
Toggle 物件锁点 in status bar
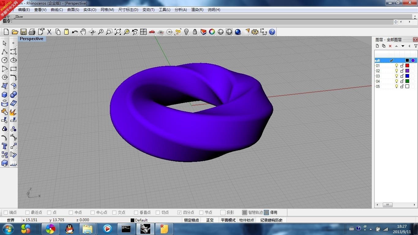tap(247, 220)
